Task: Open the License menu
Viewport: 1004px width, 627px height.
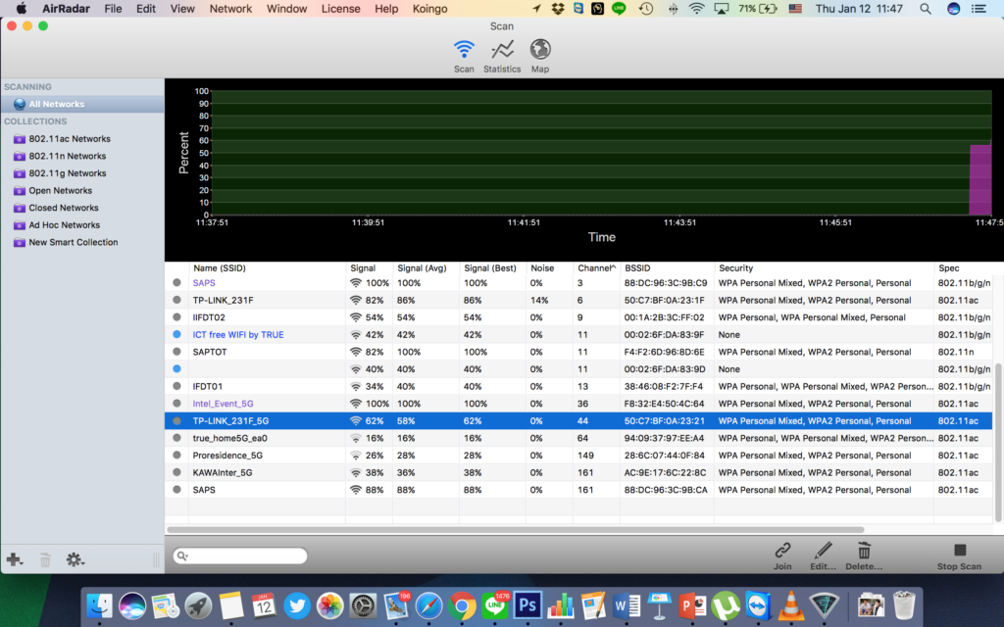Action: (x=340, y=9)
